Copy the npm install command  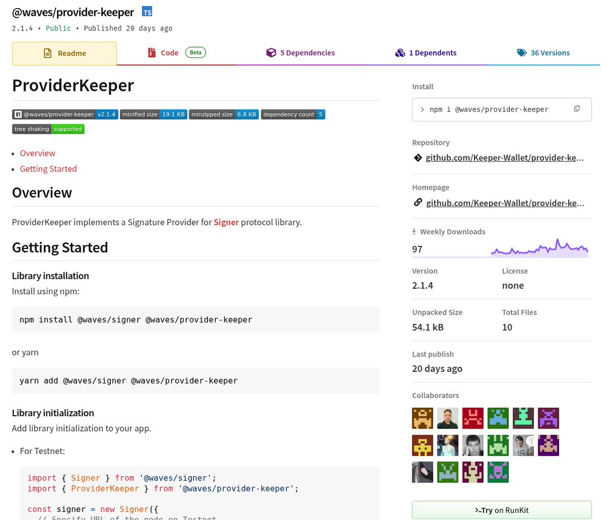click(577, 109)
